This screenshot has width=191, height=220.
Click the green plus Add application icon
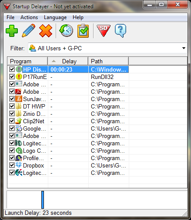click(12, 31)
